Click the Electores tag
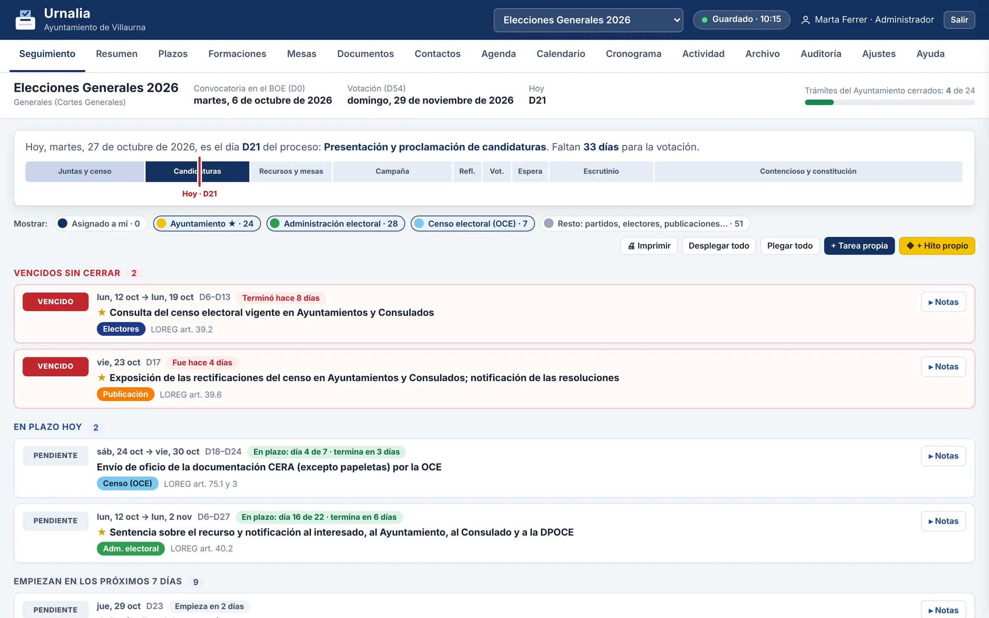The width and height of the screenshot is (989, 618). (x=121, y=329)
